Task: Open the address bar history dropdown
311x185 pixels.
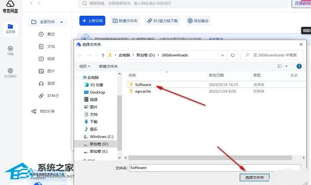Action: coord(222,55)
